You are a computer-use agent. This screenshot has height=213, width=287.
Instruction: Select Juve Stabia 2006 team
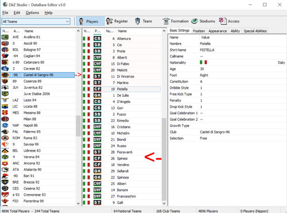[x=38, y=94]
